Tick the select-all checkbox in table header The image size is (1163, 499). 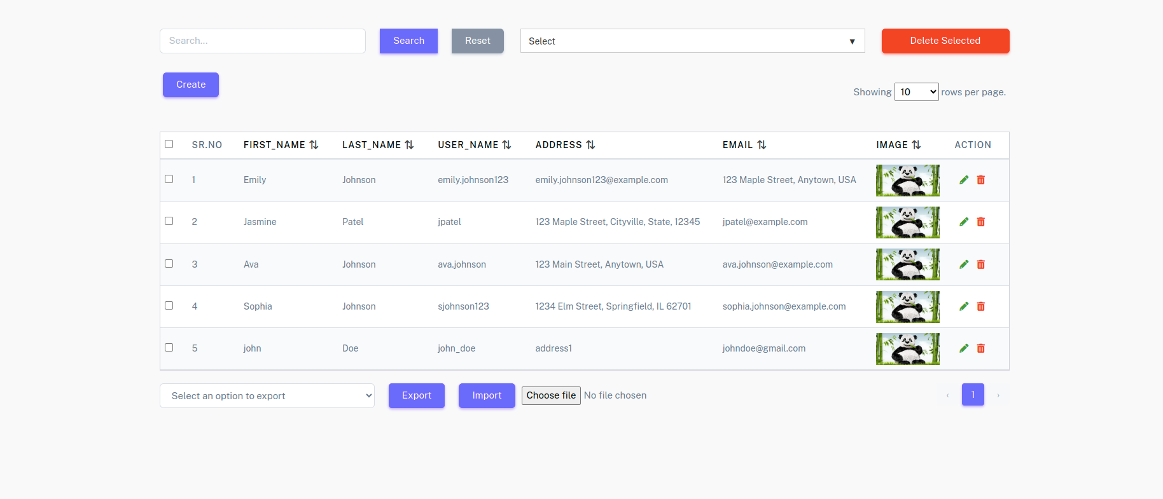tap(169, 144)
